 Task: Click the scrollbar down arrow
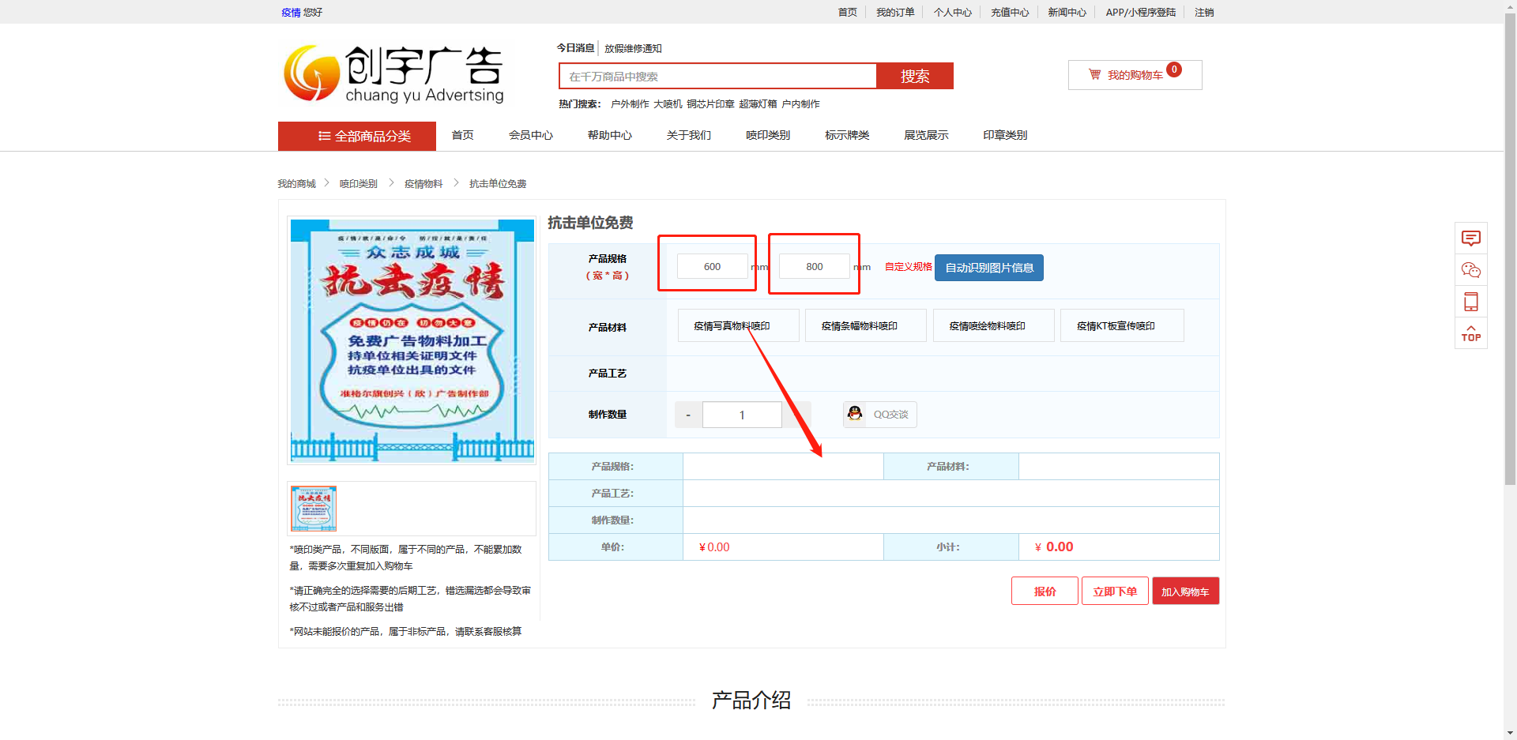pos(1510,734)
